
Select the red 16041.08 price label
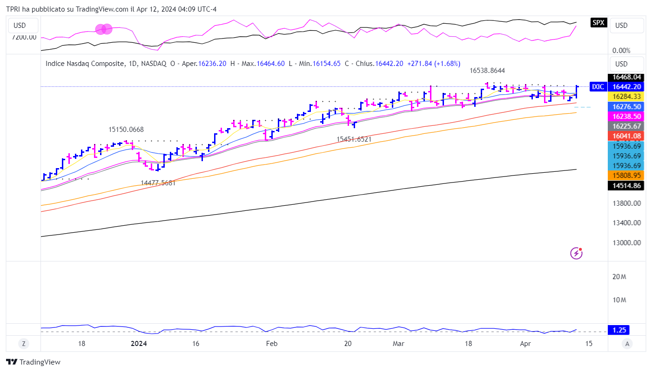click(626, 136)
